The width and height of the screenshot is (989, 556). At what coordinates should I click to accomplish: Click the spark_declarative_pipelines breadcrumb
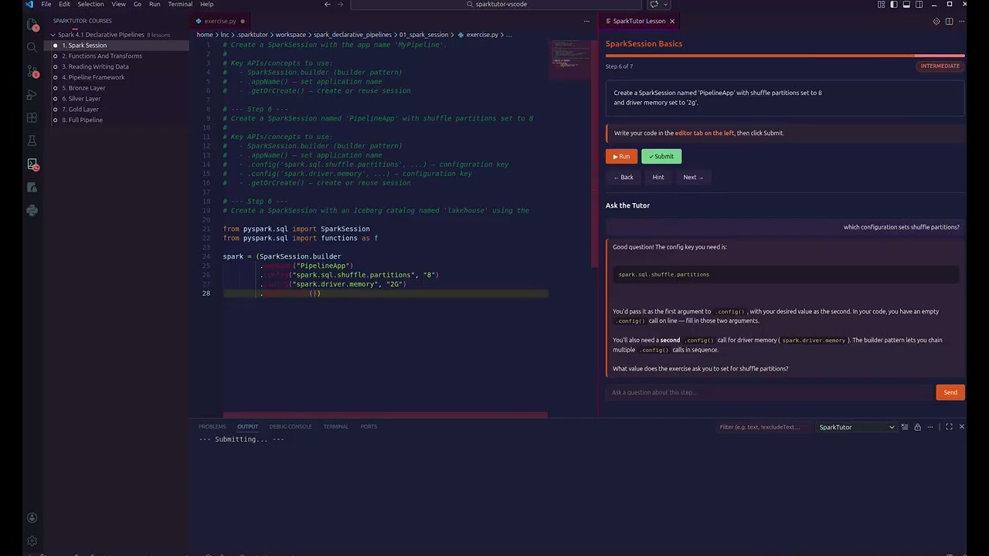[x=352, y=35]
